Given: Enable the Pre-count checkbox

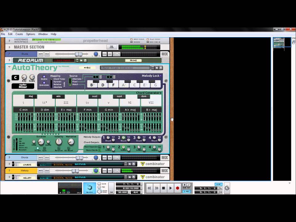Looking at the screenshot, I should [99, 187].
